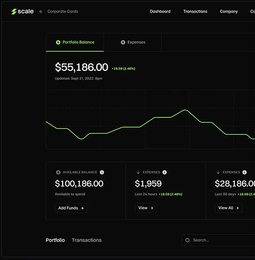The width and height of the screenshot is (255, 260).
Task: Click the dollar icon beside Available Balance
Action: click(x=58, y=172)
